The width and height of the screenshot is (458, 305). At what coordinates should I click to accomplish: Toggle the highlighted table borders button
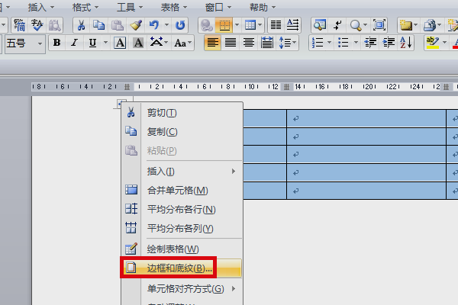click(x=224, y=25)
